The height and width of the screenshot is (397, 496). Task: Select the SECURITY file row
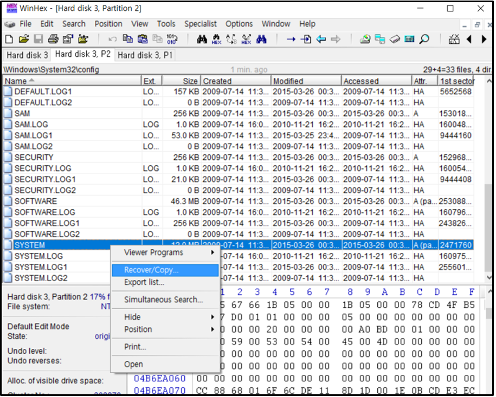(238, 158)
